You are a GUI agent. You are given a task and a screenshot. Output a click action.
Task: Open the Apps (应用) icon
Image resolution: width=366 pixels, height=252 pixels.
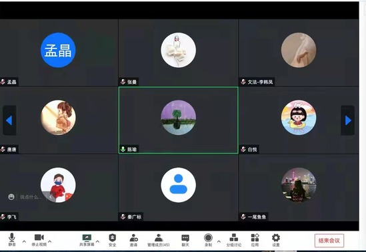tap(255, 240)
